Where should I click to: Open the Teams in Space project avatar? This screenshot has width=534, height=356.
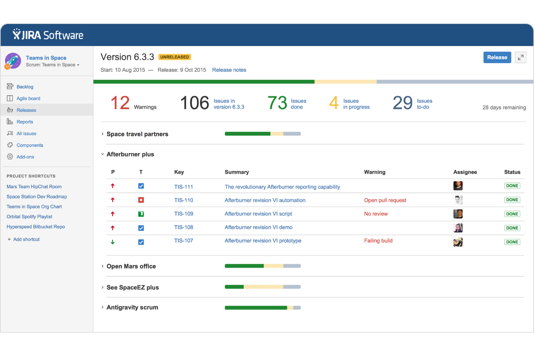[13, 61]
